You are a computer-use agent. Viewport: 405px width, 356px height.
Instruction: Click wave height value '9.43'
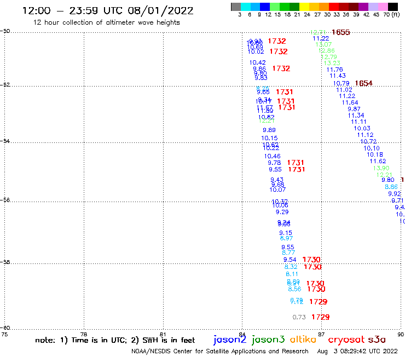click(277, 180)
